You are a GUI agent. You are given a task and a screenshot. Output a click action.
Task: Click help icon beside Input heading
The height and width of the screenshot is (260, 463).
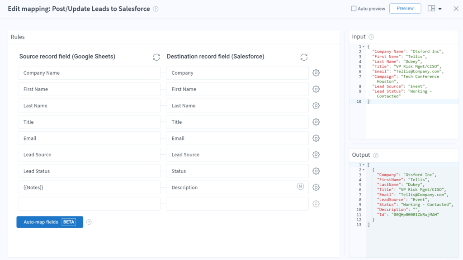tap(371, 37)
